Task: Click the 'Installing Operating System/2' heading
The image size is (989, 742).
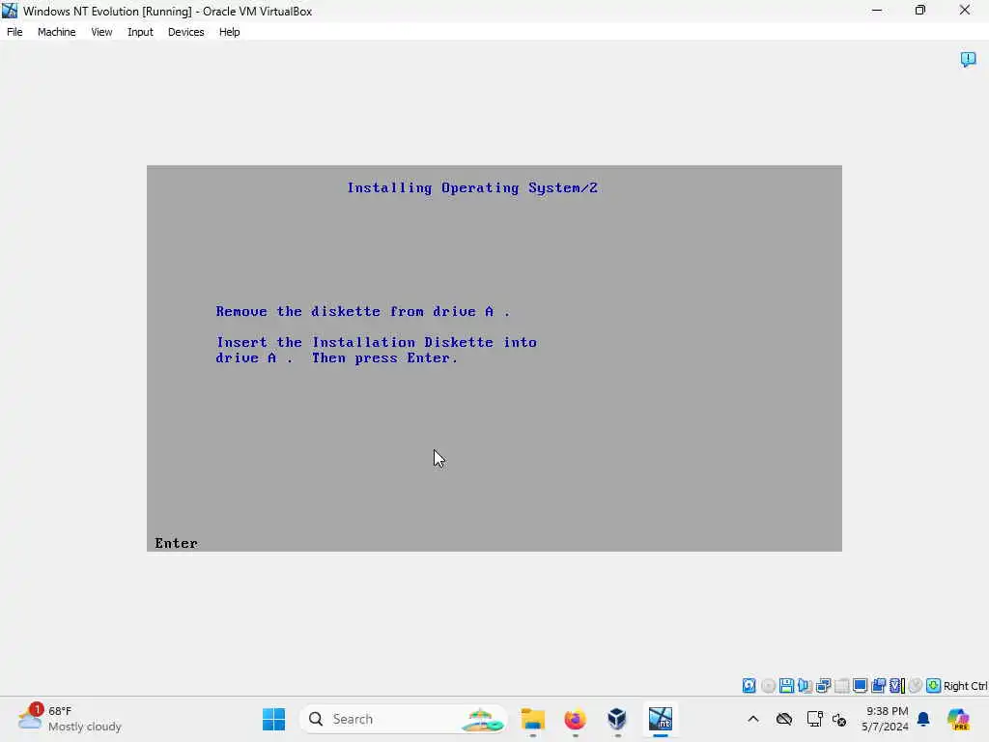Action: click(471, 188)
